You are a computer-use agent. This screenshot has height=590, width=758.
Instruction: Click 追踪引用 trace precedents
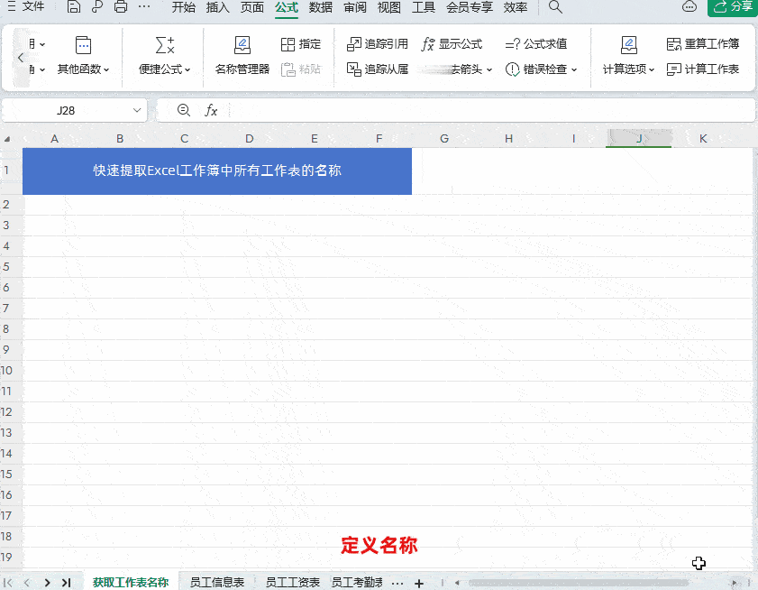pos(378,44)
